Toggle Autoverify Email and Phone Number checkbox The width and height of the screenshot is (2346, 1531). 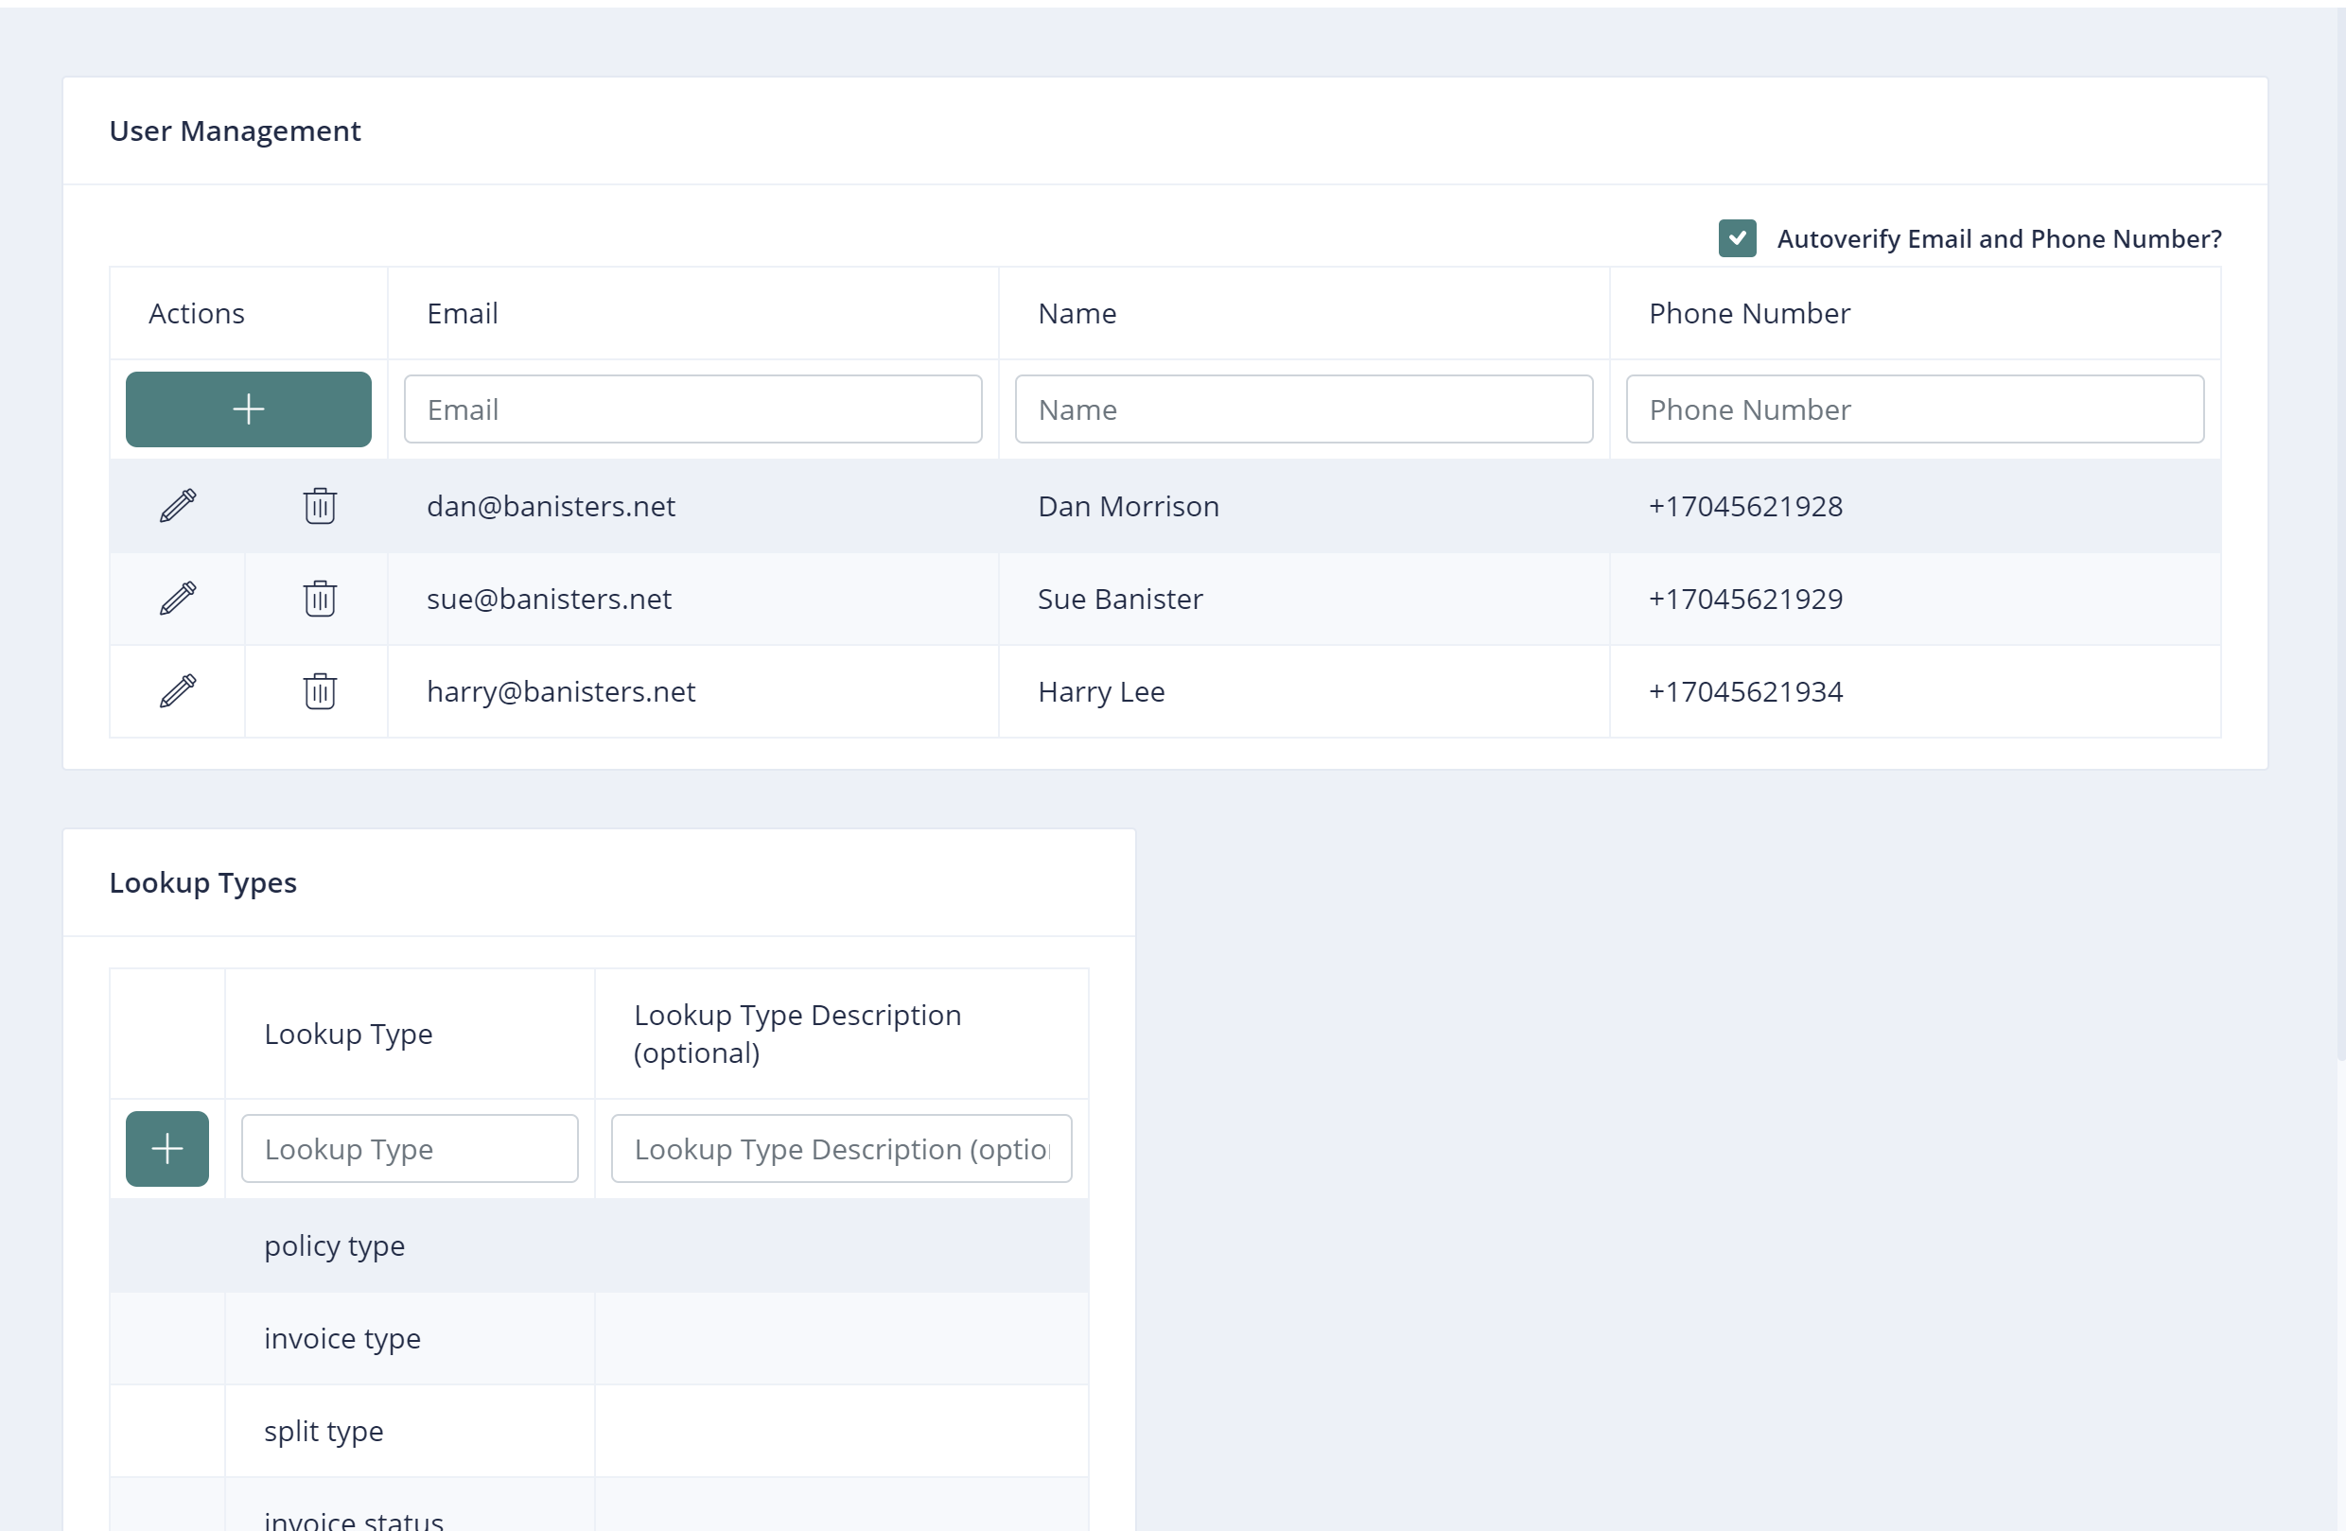click(x=1737, y=238)
